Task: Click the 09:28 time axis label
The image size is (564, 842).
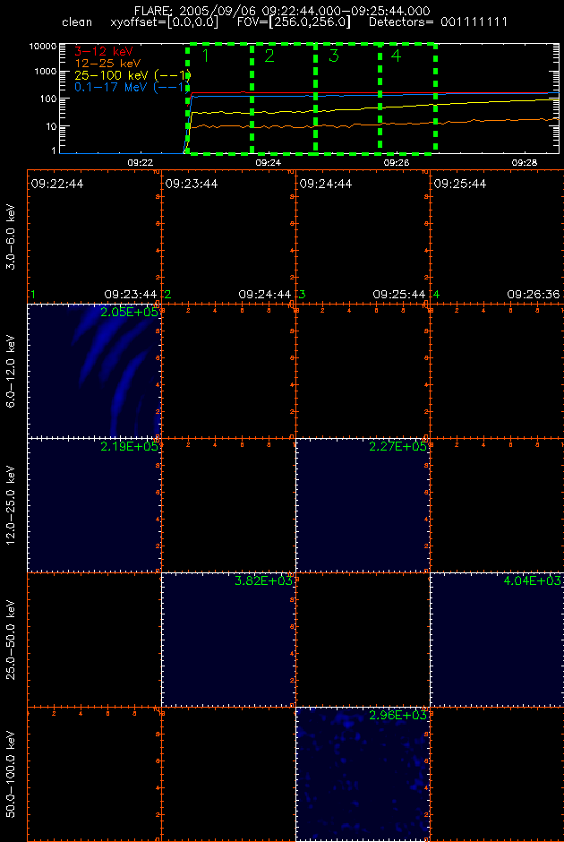Action: point(526,161)
